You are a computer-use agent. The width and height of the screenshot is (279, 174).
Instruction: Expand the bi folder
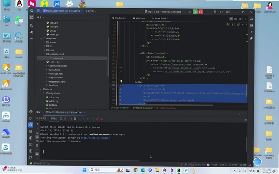pos(44,46)
